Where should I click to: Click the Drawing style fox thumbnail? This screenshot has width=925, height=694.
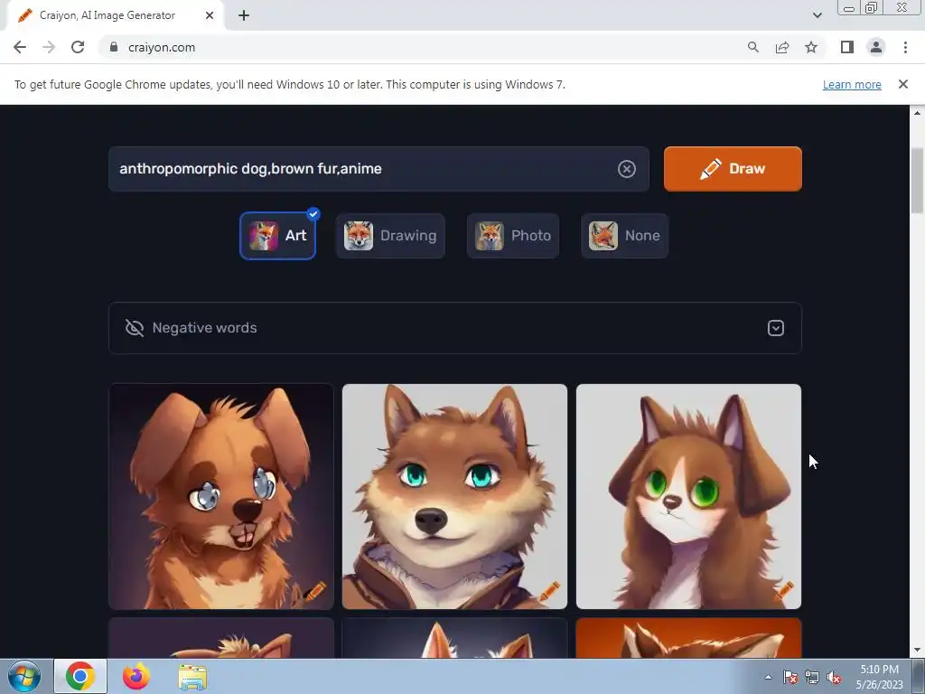click(x=359, y=236)
